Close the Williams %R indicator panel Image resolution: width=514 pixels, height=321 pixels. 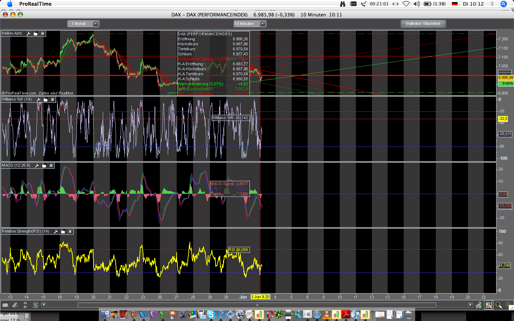pos(52,100)
